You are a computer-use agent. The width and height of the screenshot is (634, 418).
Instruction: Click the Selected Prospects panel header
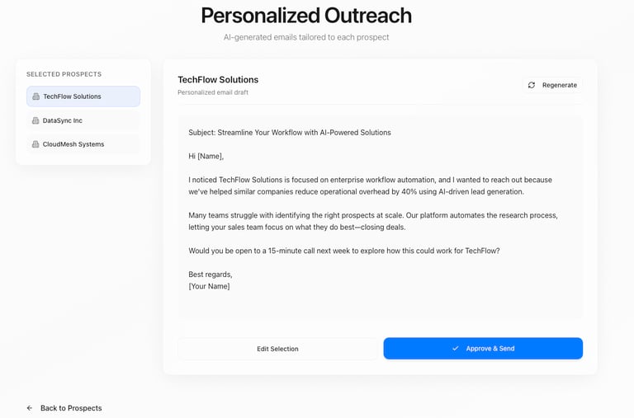point(64,74)
